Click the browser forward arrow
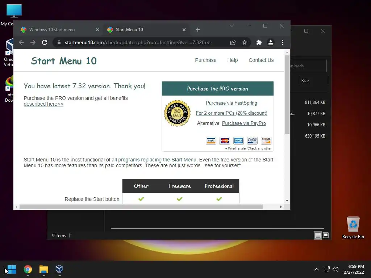This screenshot has height=278, width=371. point(33,43)
